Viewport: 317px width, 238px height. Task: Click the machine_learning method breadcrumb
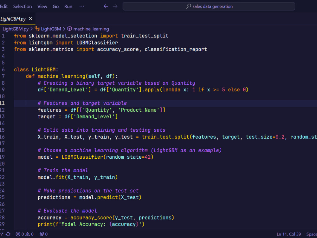pos(91,29)
